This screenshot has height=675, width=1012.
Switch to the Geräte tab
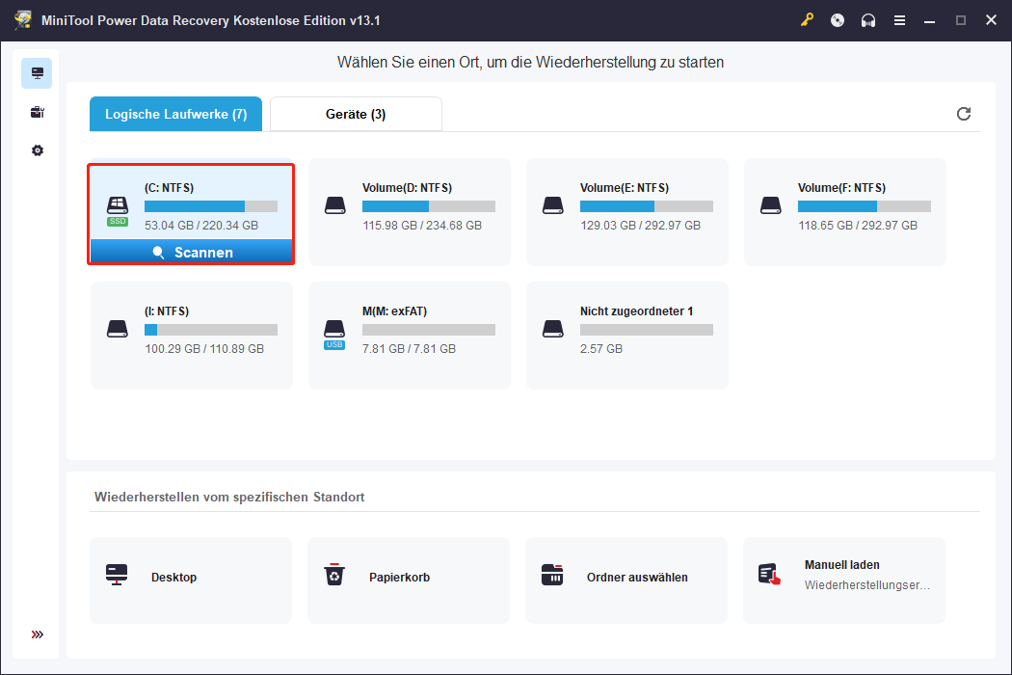(356, 114)
